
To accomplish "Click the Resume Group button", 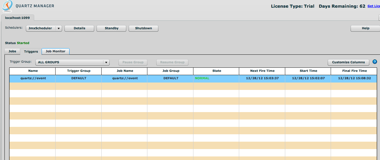I will point(172,62).
